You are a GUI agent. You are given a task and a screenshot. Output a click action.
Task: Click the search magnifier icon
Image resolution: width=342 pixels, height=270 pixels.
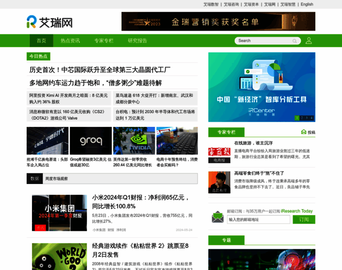point(294,41)
